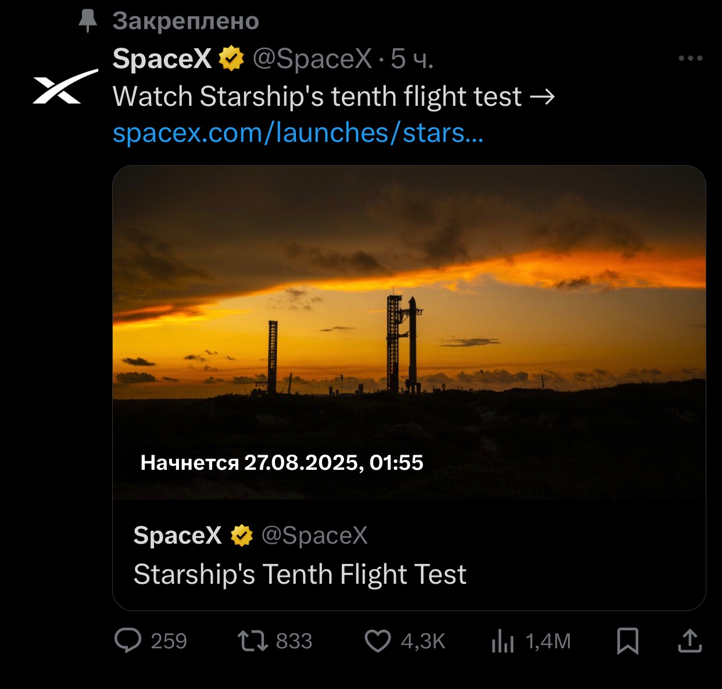Click the 4,3K likes count
722x689 pixels.
tap(423, 641)
